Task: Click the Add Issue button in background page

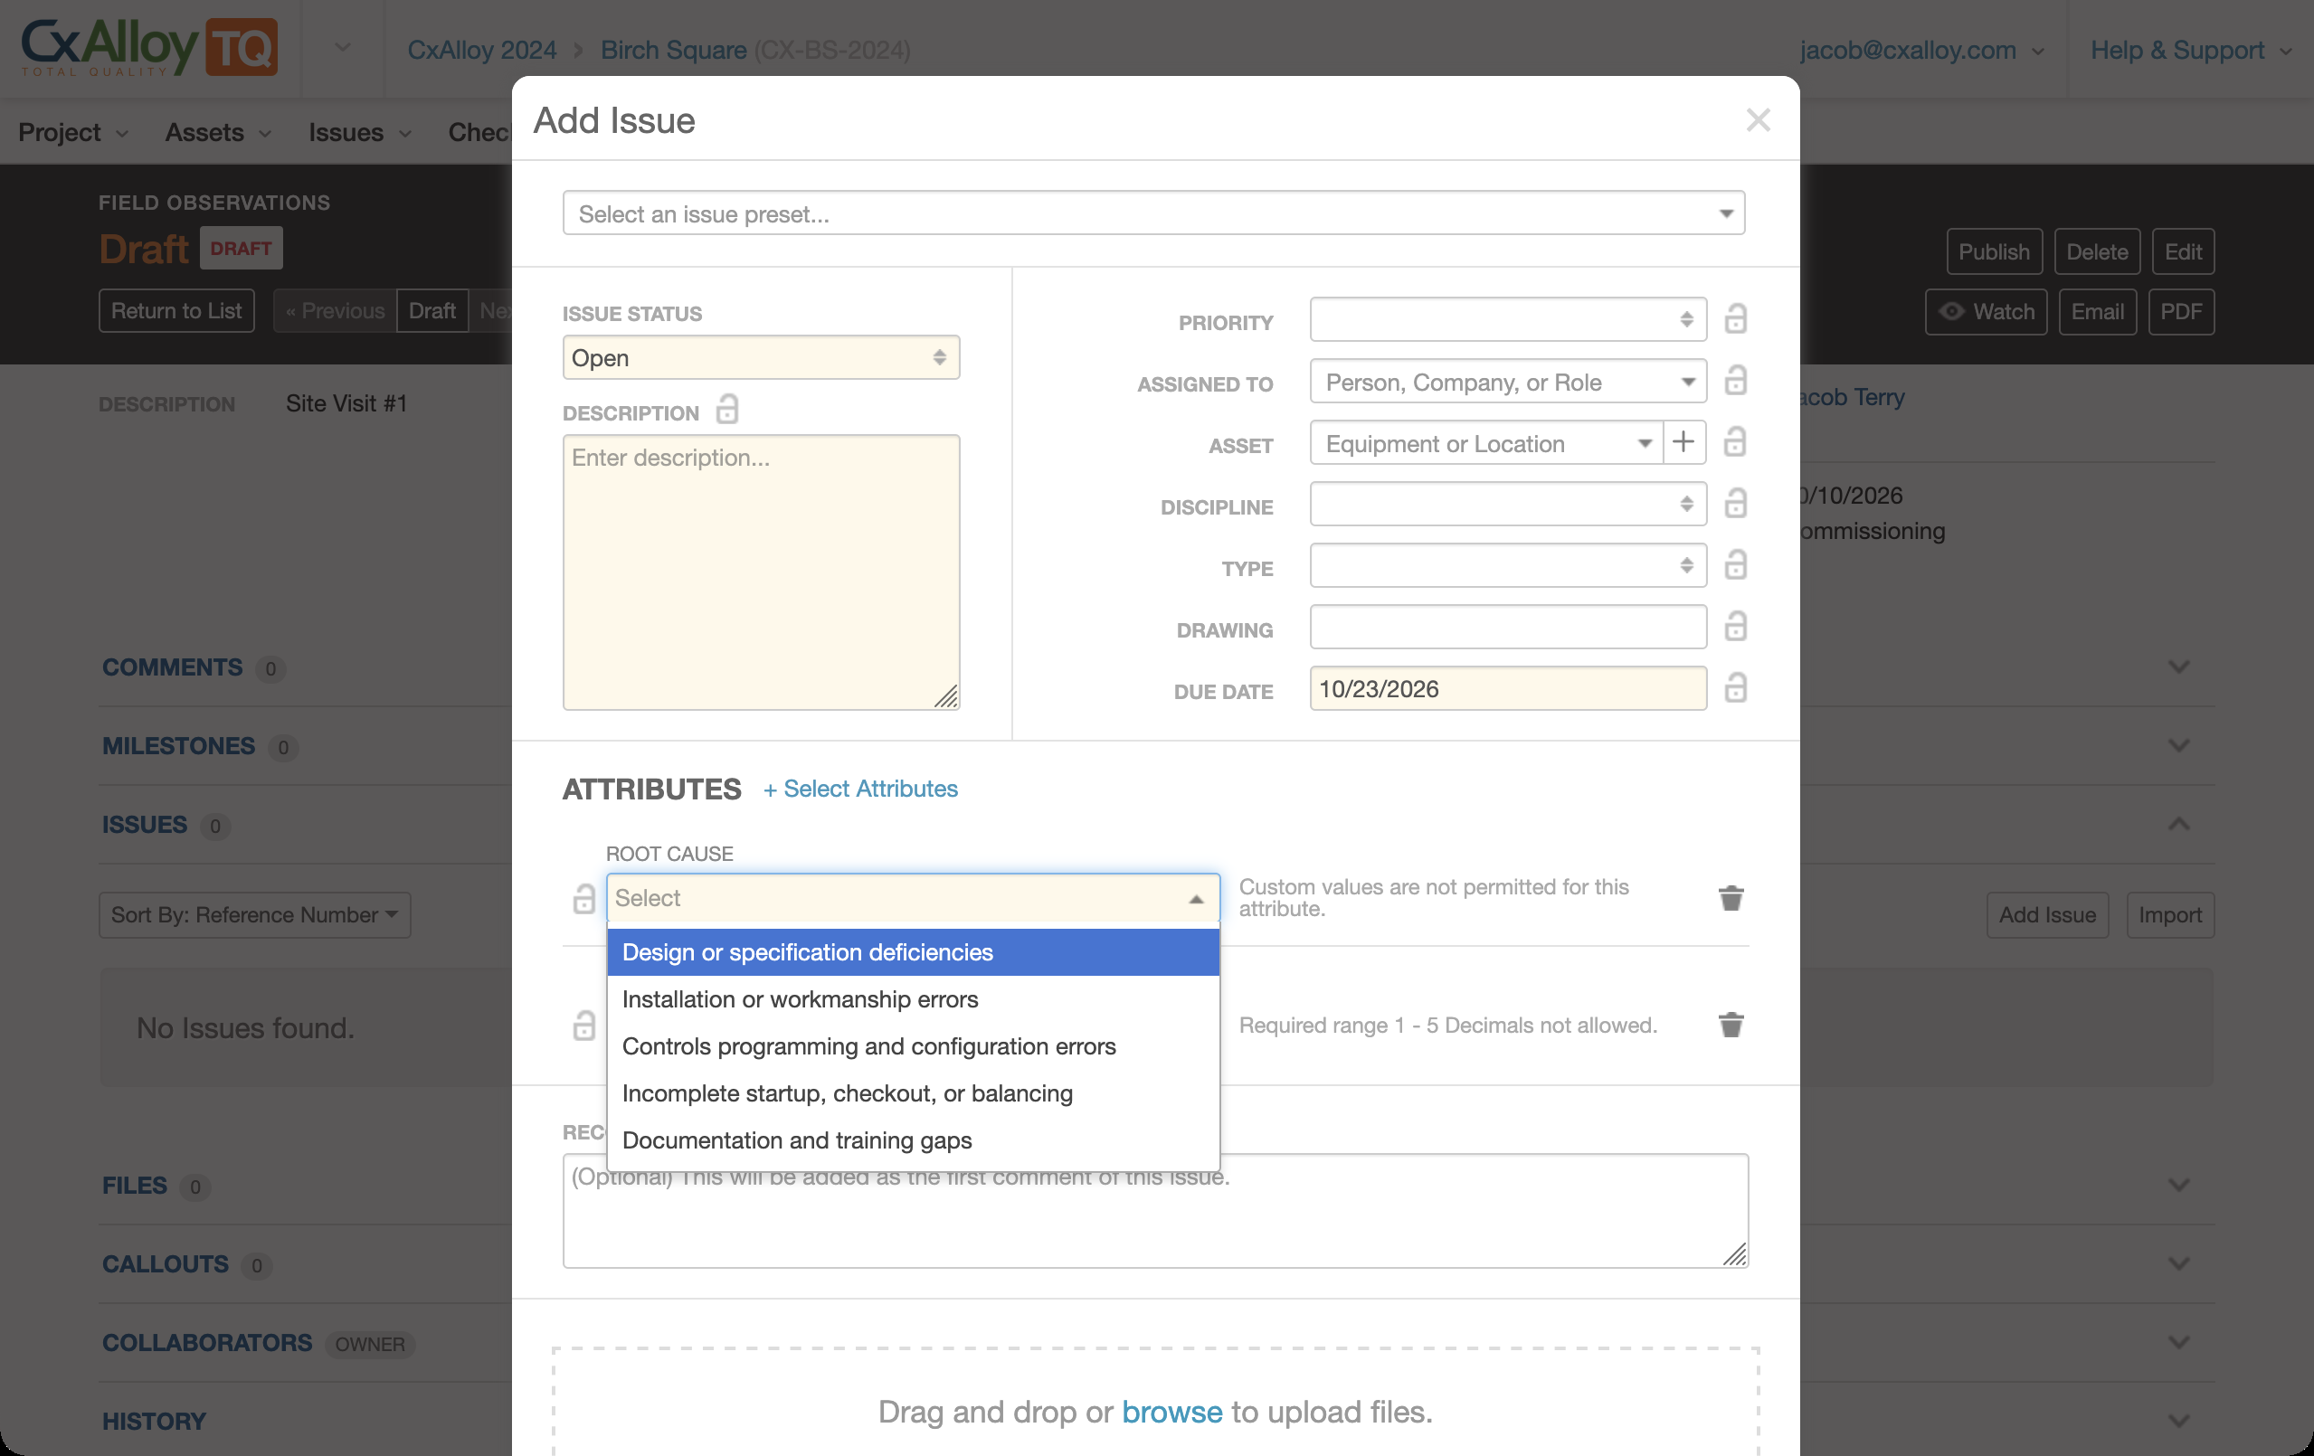Action: (2047, 915)
